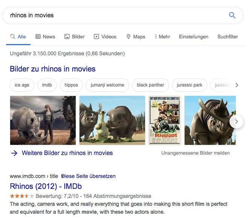The width and height of the screenshot is (246, 222).
Task: Select the 'imdb' filter chip
Action: pyautogui.click(x=47, y=85)
